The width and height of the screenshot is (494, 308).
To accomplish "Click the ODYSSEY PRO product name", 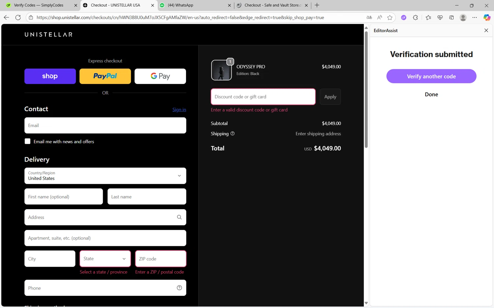I will tap(251, 66).
